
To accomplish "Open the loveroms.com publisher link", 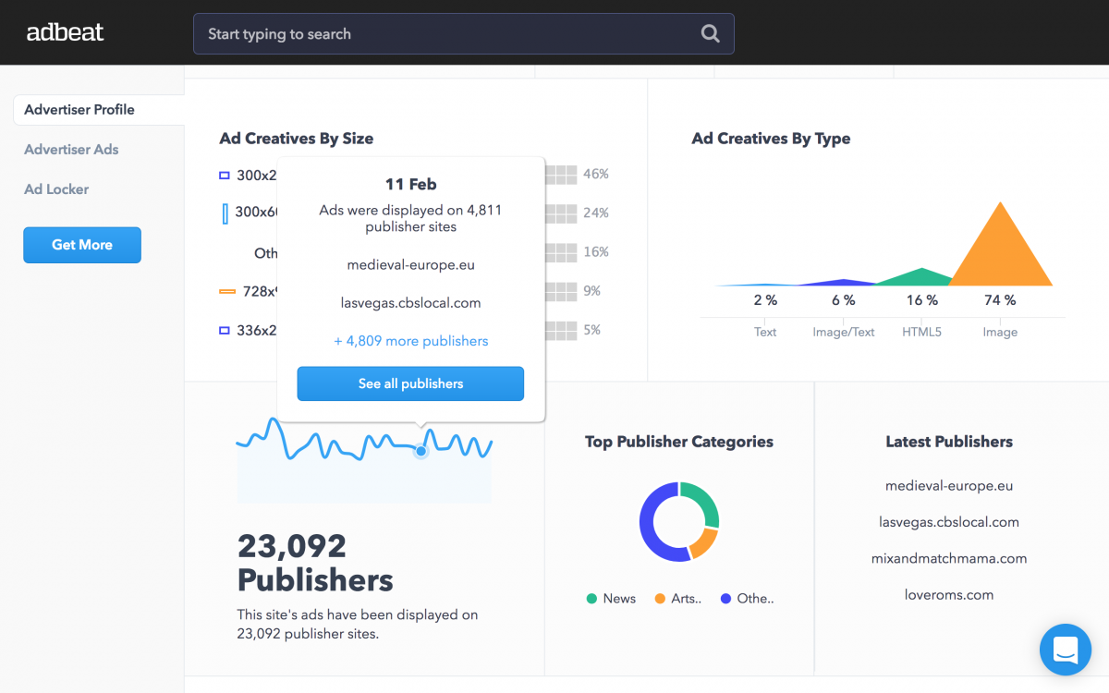I will tap(949, 594).
